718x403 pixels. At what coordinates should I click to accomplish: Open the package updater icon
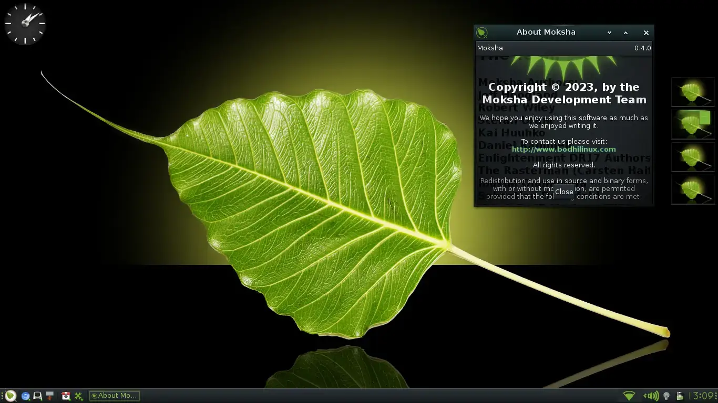tap(66, 396)
